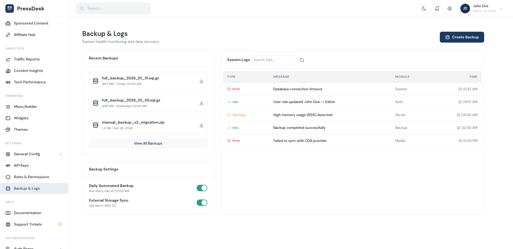Disable Daily Automated Backup toggle
This screenshot has height=249, width=513.
coord(202,188)
